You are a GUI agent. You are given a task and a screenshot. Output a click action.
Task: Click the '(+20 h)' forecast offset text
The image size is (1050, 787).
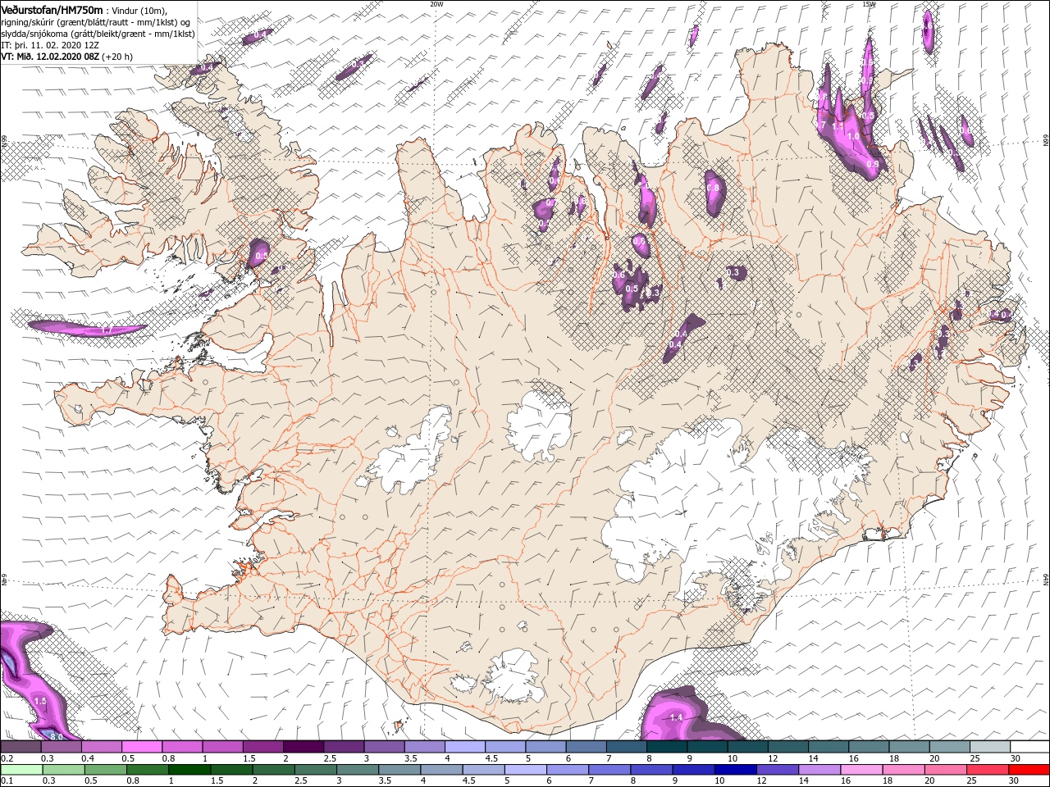pos(117,57)
